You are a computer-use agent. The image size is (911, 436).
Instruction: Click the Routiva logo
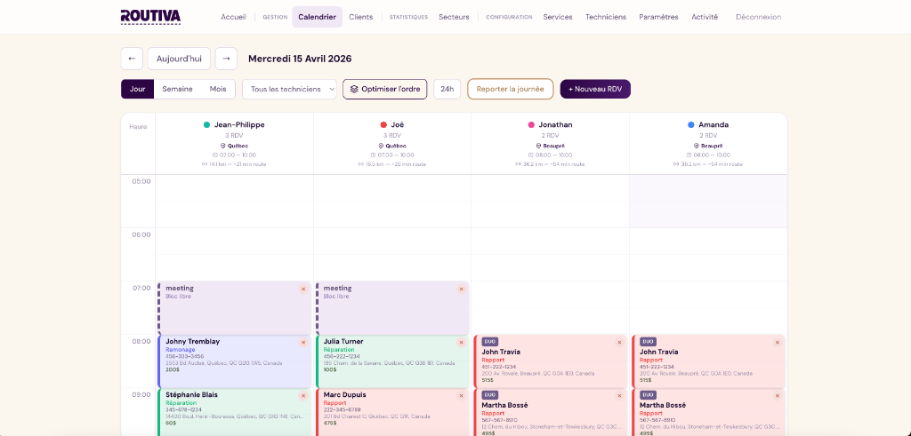click(150, 16)
